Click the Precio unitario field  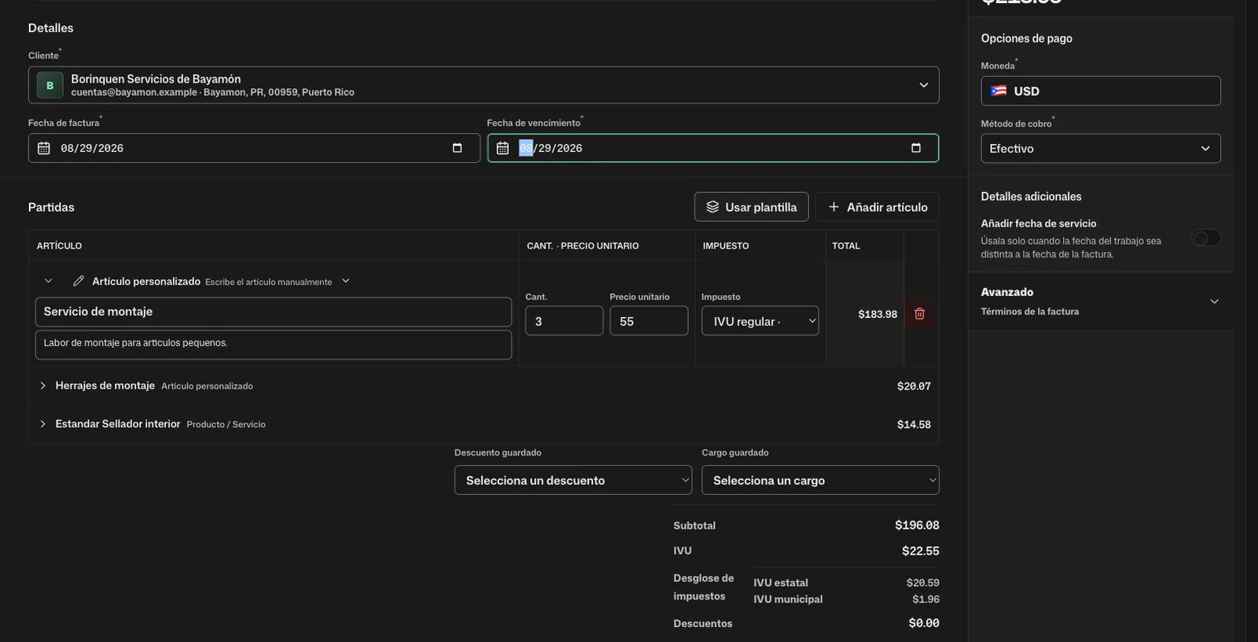coord(649,321)
